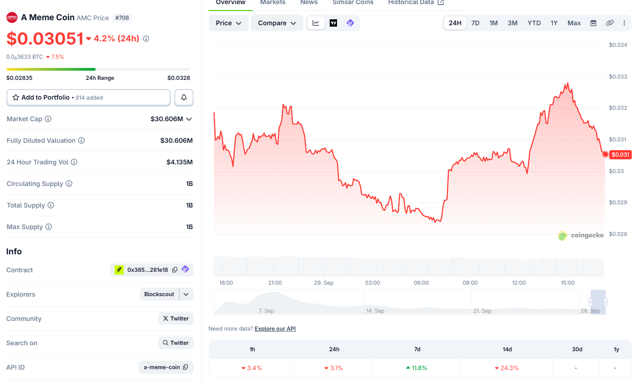This screenshot has height=382, width=635.
Task: Select the YTD time range
Action: point(534,23)
